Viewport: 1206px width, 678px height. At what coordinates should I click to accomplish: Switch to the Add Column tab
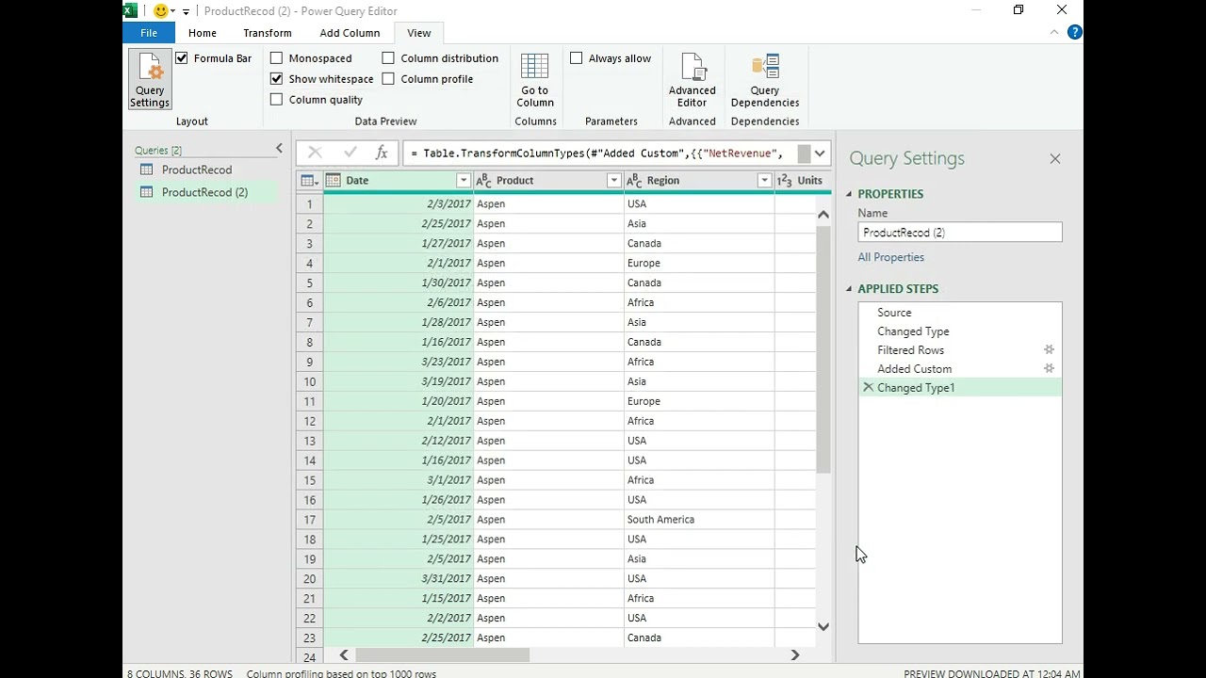(350, 33)
